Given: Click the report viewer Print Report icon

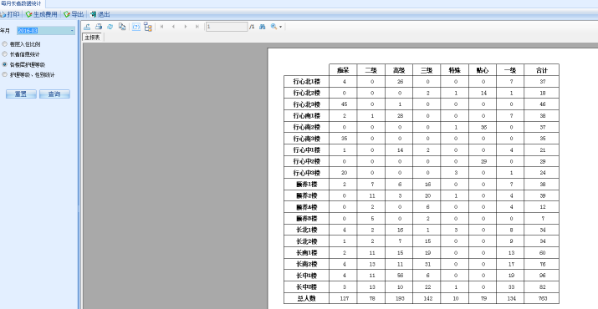Looking at the screenshot, I should 99,27.
